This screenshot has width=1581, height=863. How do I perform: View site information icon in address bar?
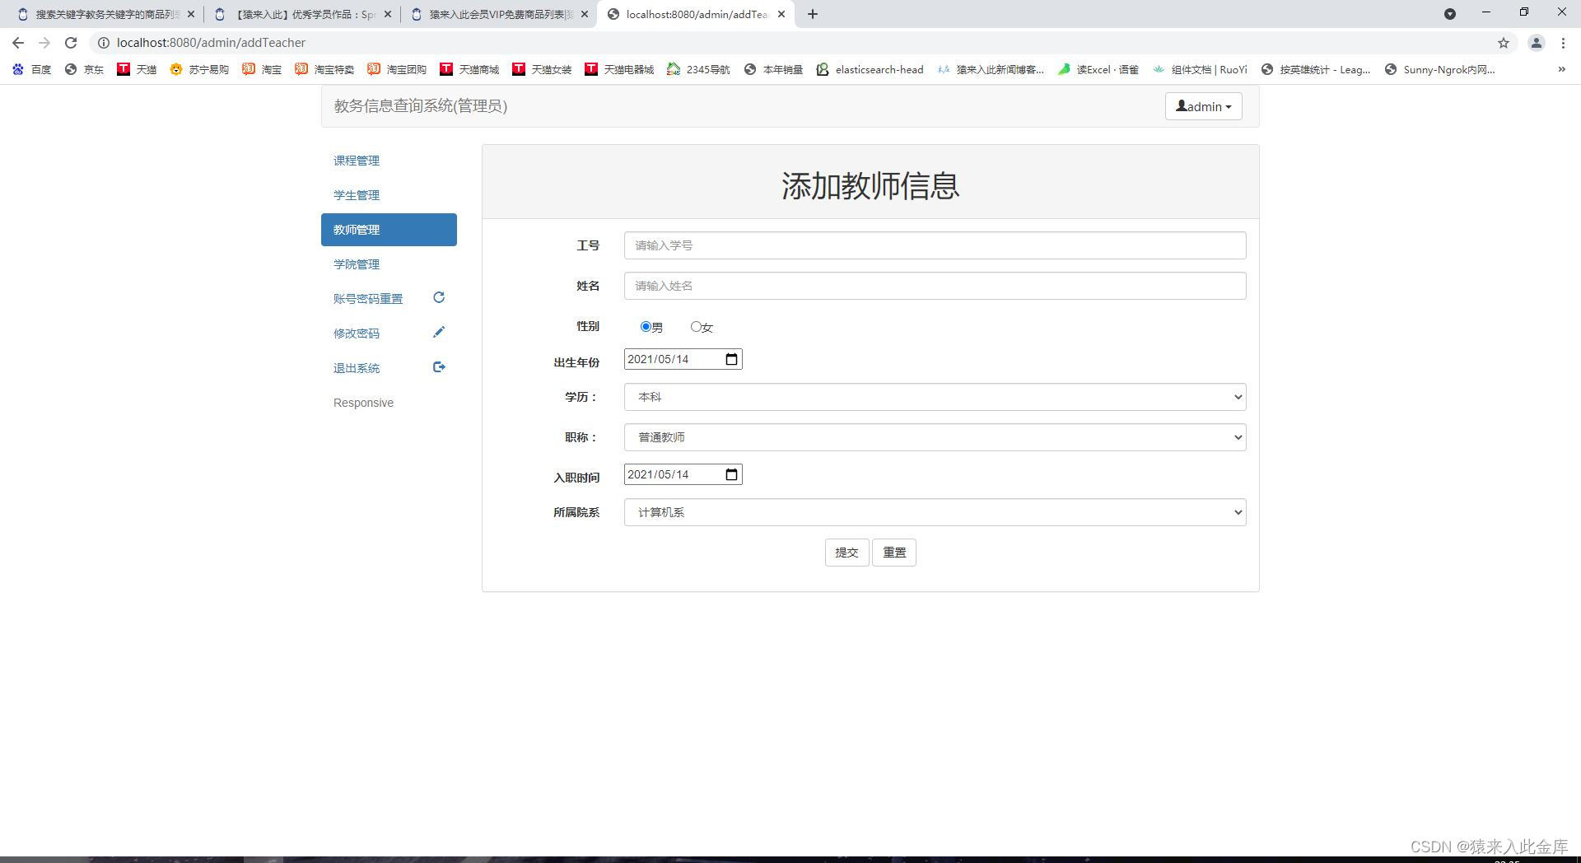coord(104,43)
